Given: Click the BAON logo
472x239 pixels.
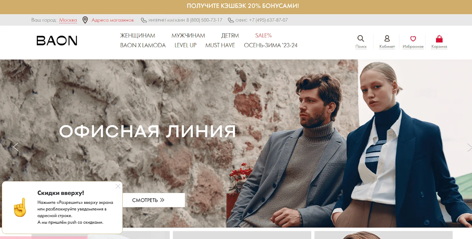Looking at the screenshot, I should [x=57, y=41].
